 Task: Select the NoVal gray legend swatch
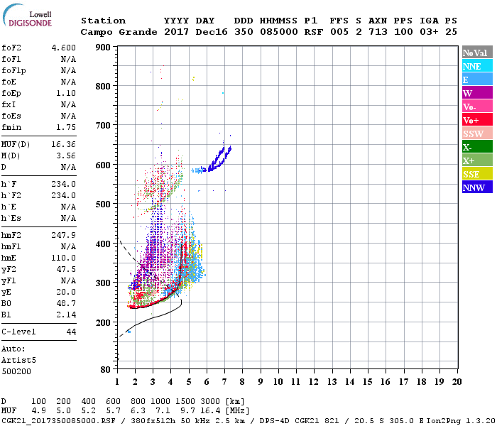(x=477, y=53)
